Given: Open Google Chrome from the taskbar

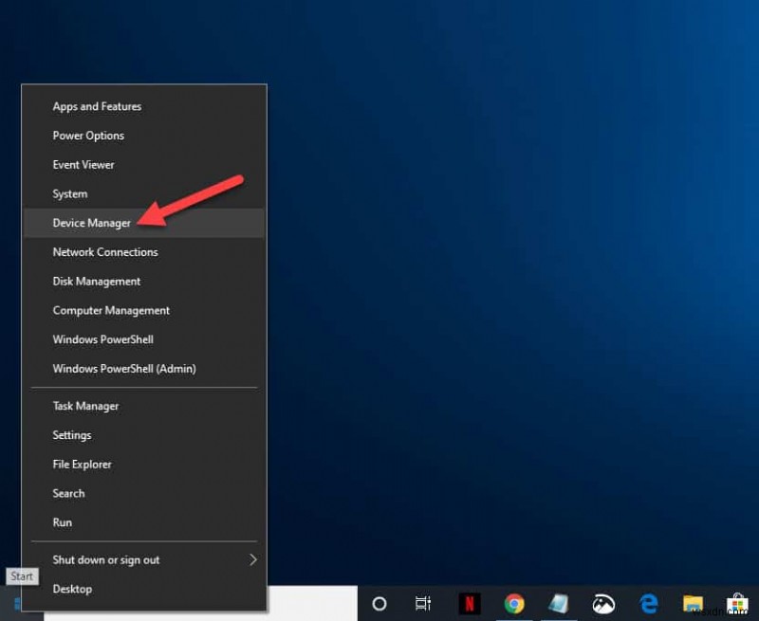Looking at the screenshot, I should 514,604.
